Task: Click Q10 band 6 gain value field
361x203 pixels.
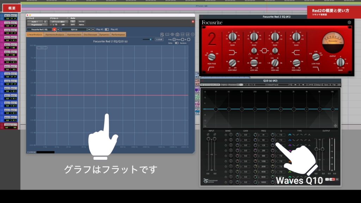Action: click(x=246, y=161)
